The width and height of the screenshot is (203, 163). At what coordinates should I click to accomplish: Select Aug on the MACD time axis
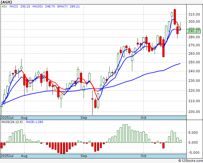(x=24, y=156)
